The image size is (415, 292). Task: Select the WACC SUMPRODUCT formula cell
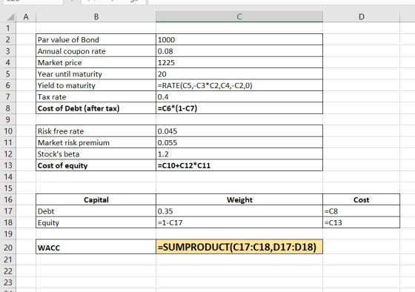239,247
